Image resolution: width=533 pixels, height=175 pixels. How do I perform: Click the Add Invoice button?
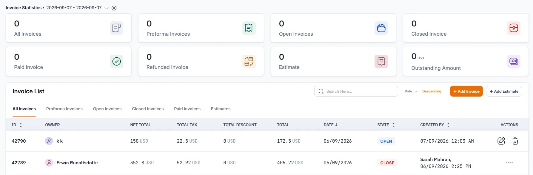pos(466,91)
